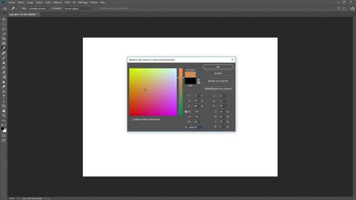The width and height of the screenshot is (356, 200).
Task: Change screen mode icon in toolbar
Action: pyautogui.click(x=4, y=141)
